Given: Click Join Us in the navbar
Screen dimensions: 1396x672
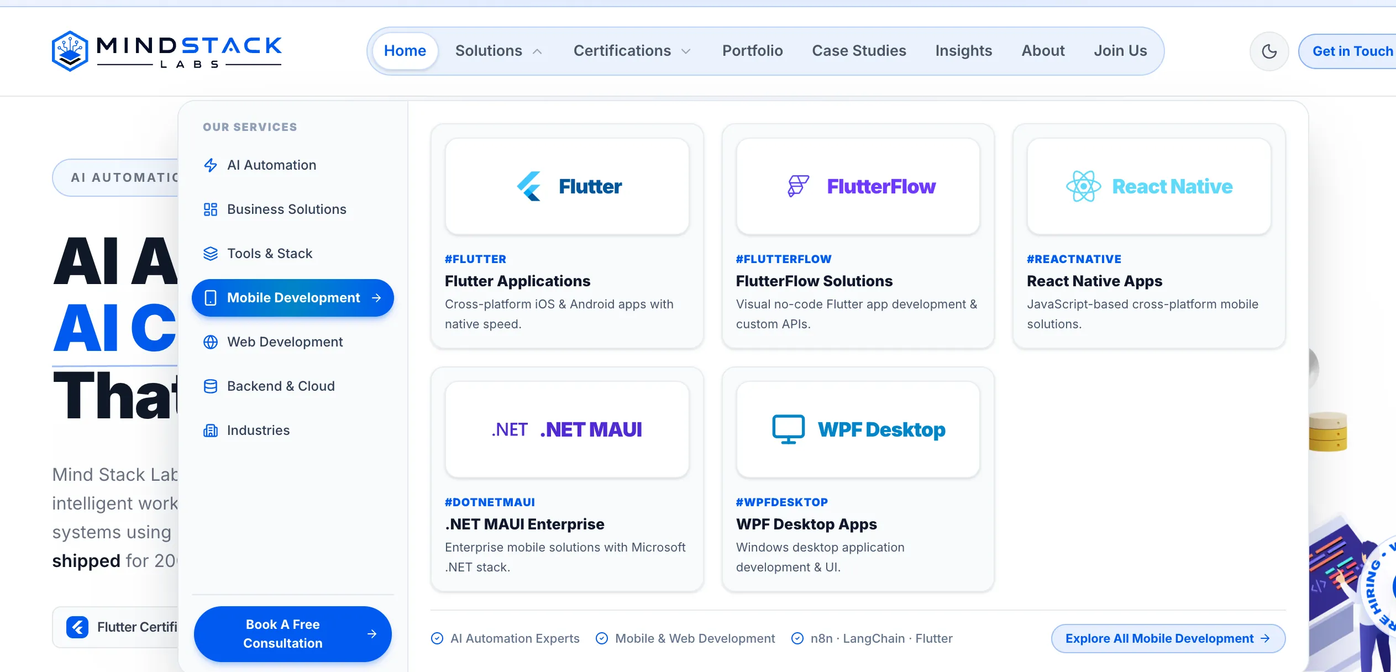Looking at the screenshot, I should [1120, 51].
